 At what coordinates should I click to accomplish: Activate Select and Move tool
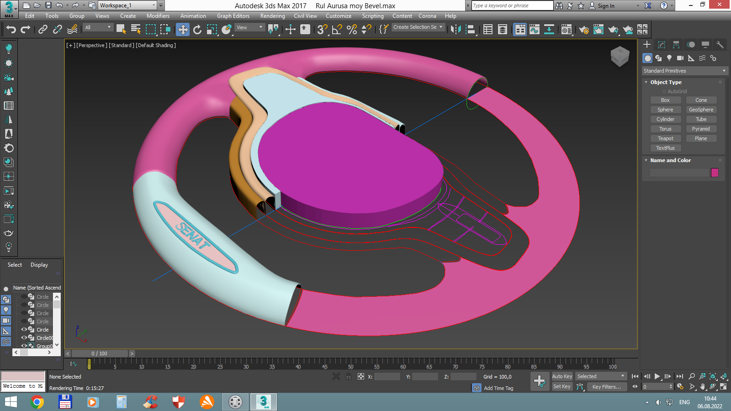[x=183, y=29]
